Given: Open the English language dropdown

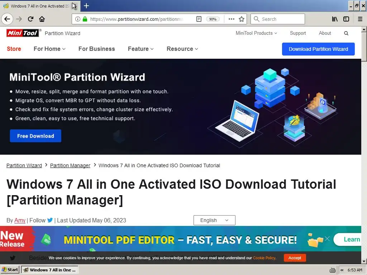Looking at the screenshot, I should click(x=214, y=220).
